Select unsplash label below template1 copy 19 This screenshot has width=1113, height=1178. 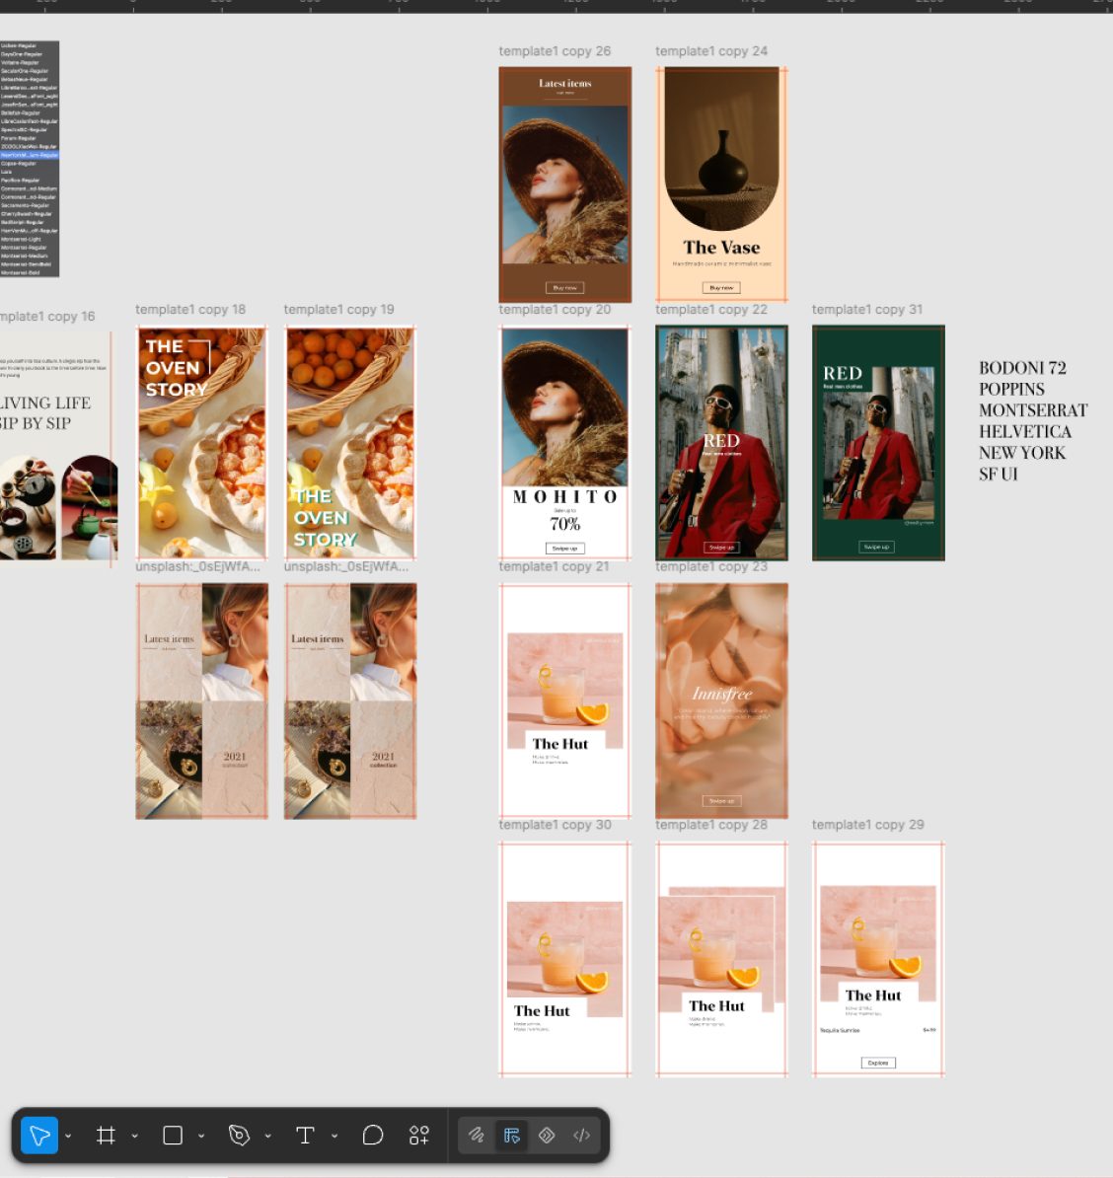tap(346, 566)
